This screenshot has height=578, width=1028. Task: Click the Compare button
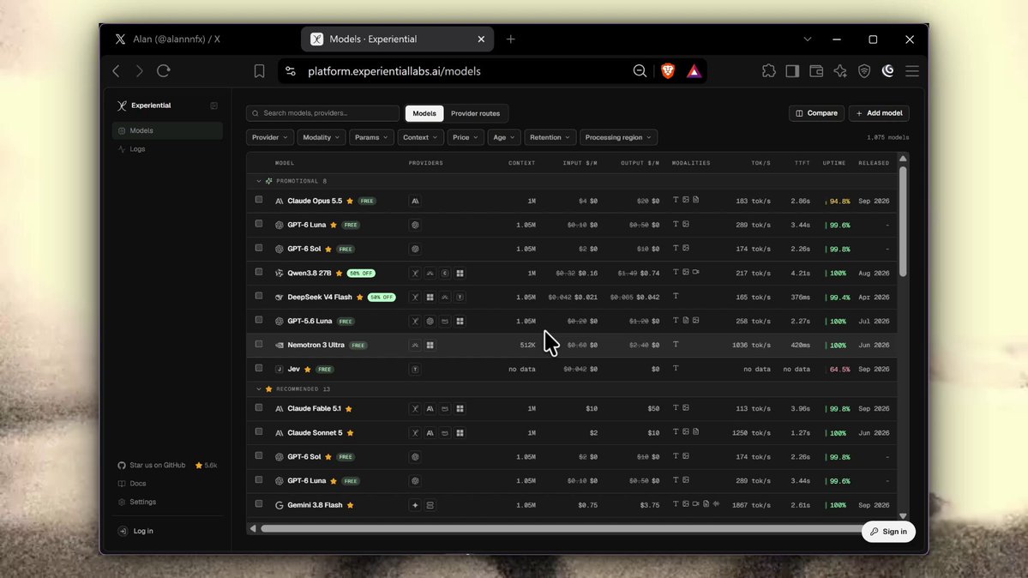[x=816, y=113]
